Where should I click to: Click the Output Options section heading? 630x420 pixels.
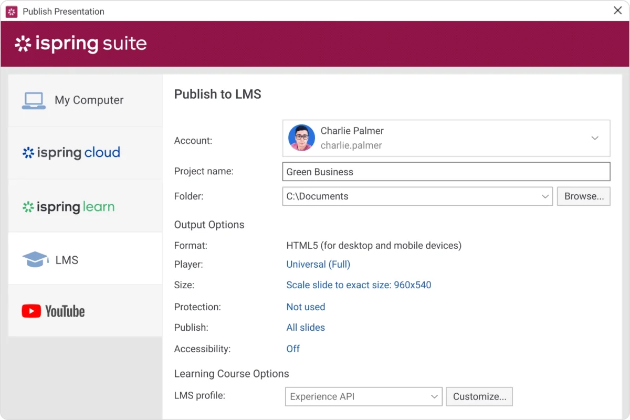tap(209, 225)
